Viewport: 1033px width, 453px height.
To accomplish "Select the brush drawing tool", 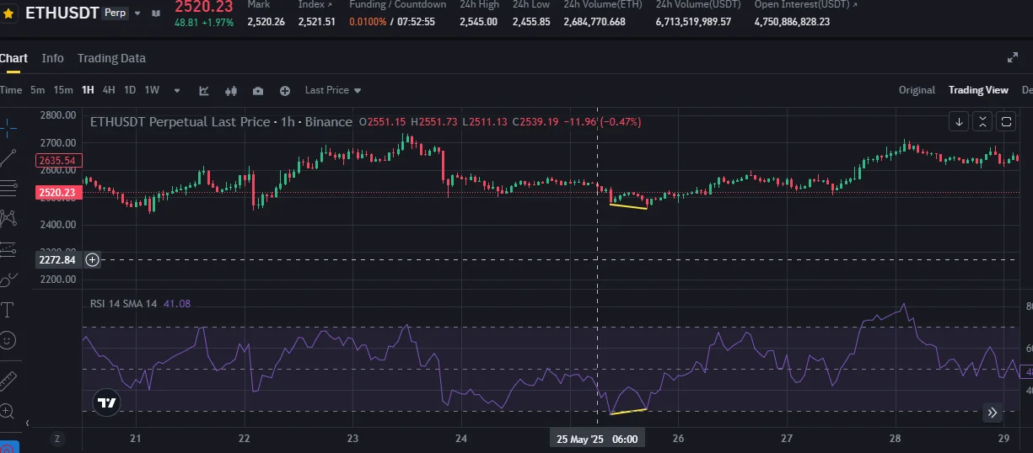I will coord(8,279).
